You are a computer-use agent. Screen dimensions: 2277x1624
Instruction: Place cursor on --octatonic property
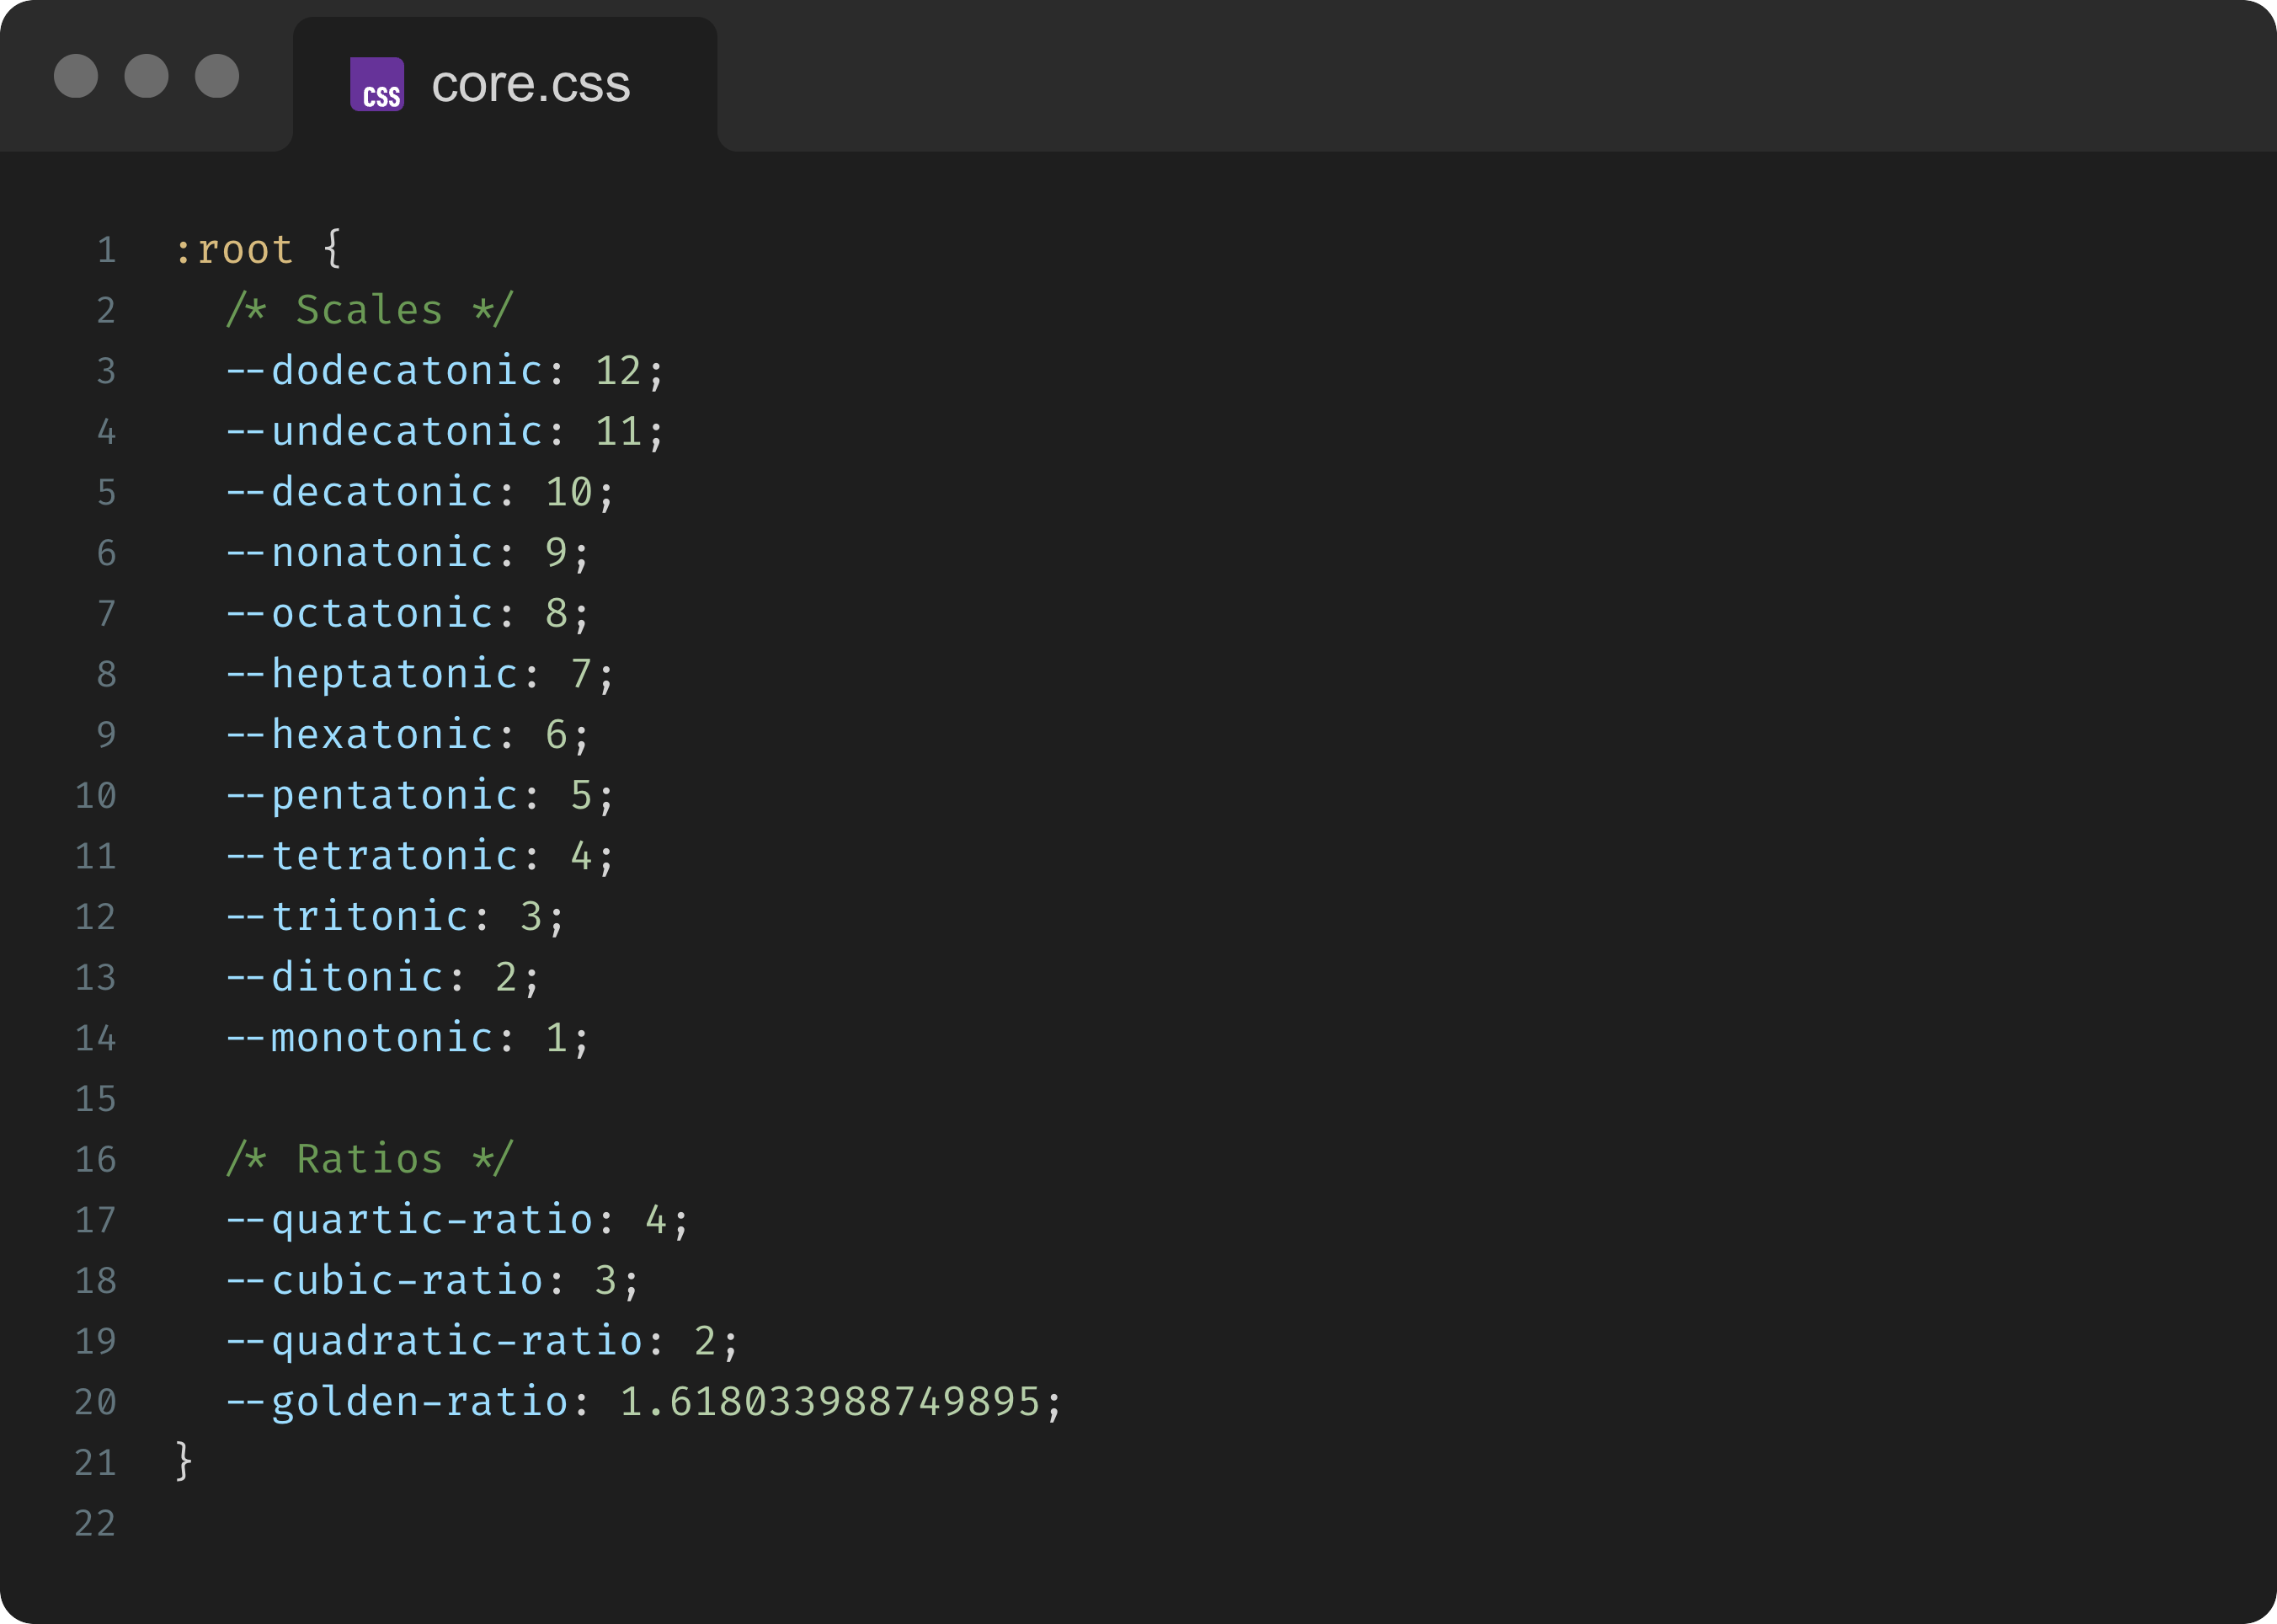pos(360,613)
